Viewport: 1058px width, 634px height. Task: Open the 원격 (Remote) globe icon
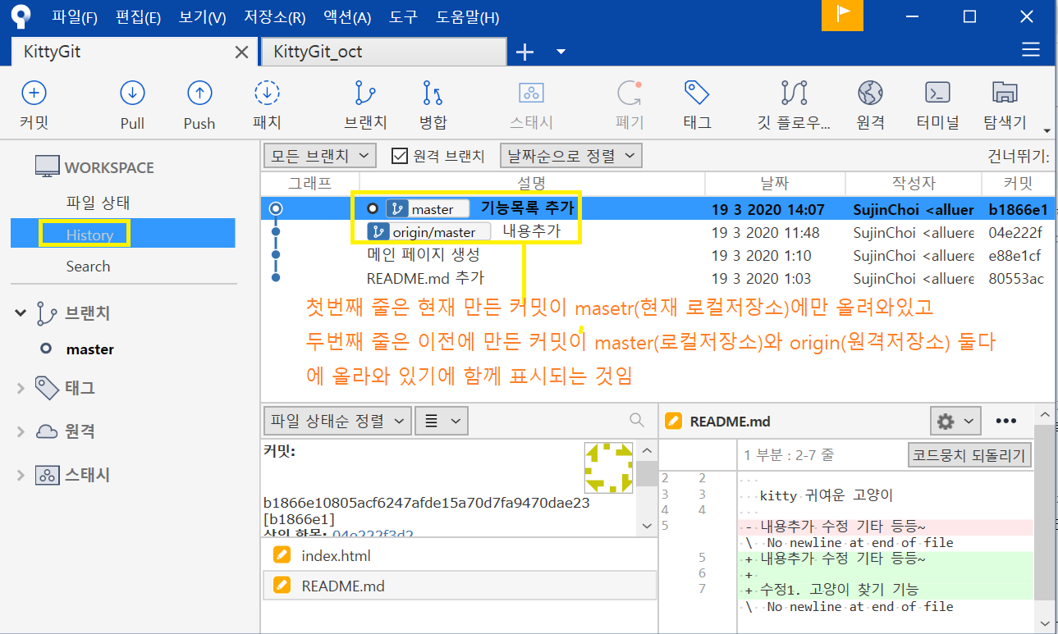(x=870, y=94)
